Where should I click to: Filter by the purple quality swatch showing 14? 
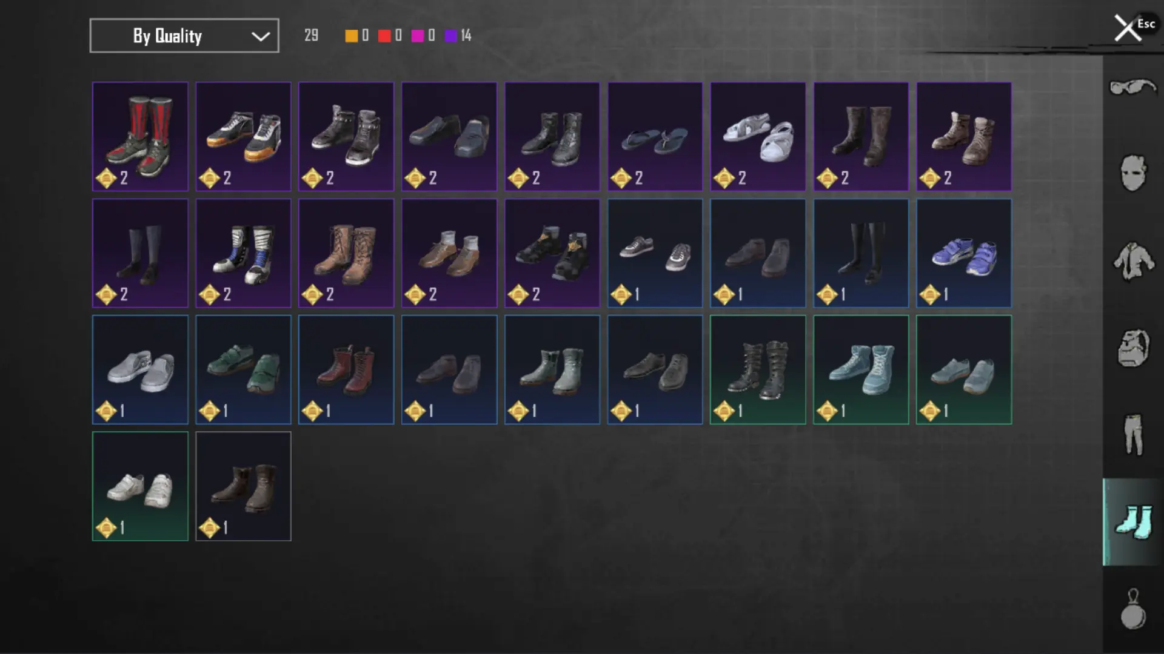450,36
